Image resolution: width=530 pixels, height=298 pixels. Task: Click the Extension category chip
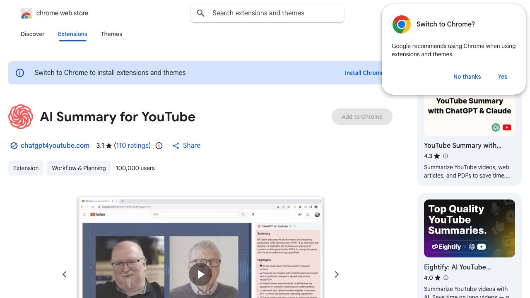point(26,168)
